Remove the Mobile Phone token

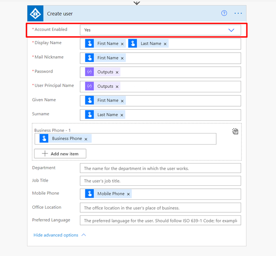128,194
